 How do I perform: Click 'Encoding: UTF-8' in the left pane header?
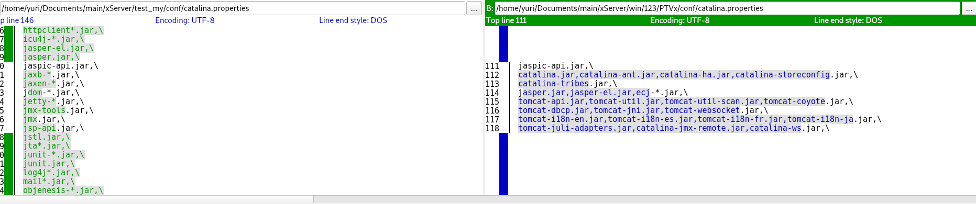[x=185, y=20]
